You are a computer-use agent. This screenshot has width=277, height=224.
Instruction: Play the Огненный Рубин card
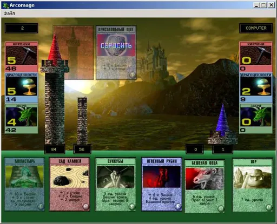[x=162, y=184]
